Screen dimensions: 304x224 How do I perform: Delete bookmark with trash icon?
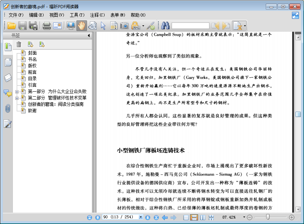click(x=19, y=44)
